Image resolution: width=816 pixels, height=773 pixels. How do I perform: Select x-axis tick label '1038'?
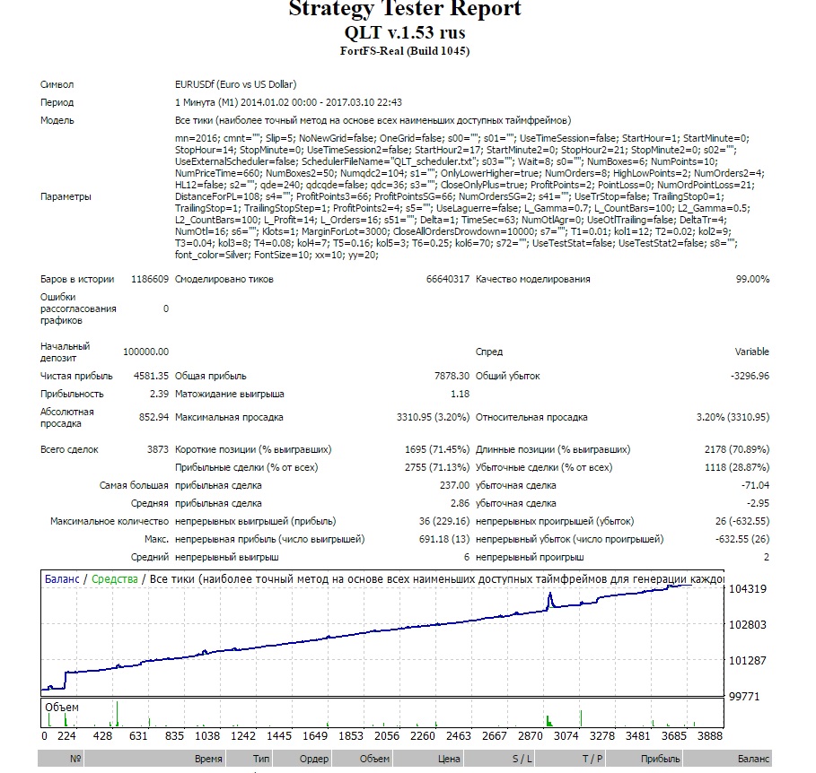[x=207, y=736]
